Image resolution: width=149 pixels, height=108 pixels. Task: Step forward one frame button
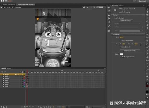pyautogui.click(x=33, y=107)
